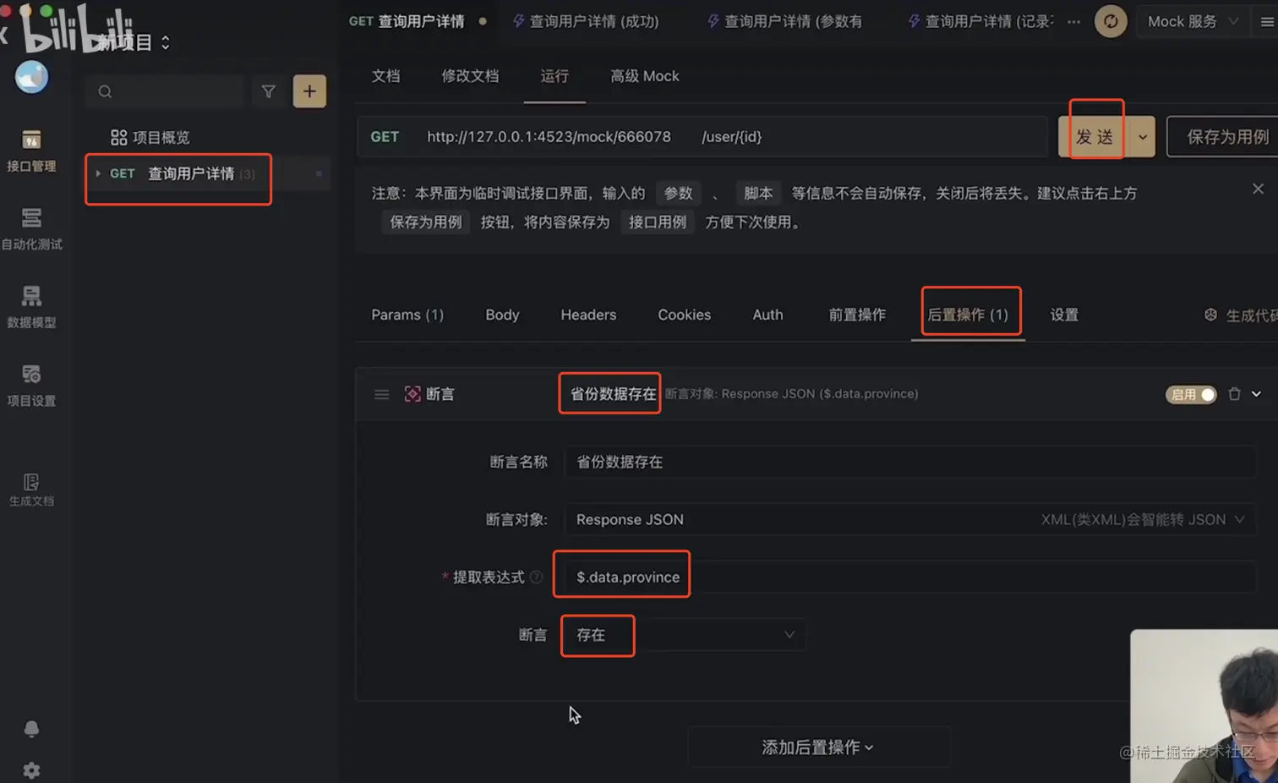Screen dimensions: 1278x783
Task: Open the 前置操作 tab
Action: click(857, 315)
